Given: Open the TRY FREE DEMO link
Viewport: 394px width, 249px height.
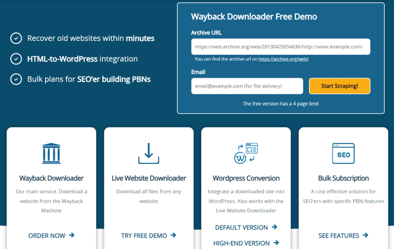Looking at the screenshot, I should pos(149,236).
